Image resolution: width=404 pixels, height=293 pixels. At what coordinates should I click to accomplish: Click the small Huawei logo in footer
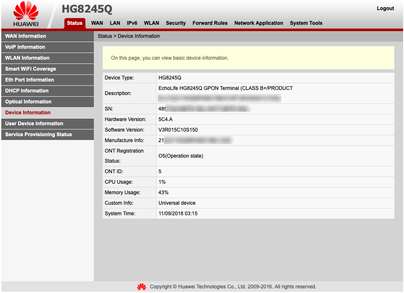142,287
